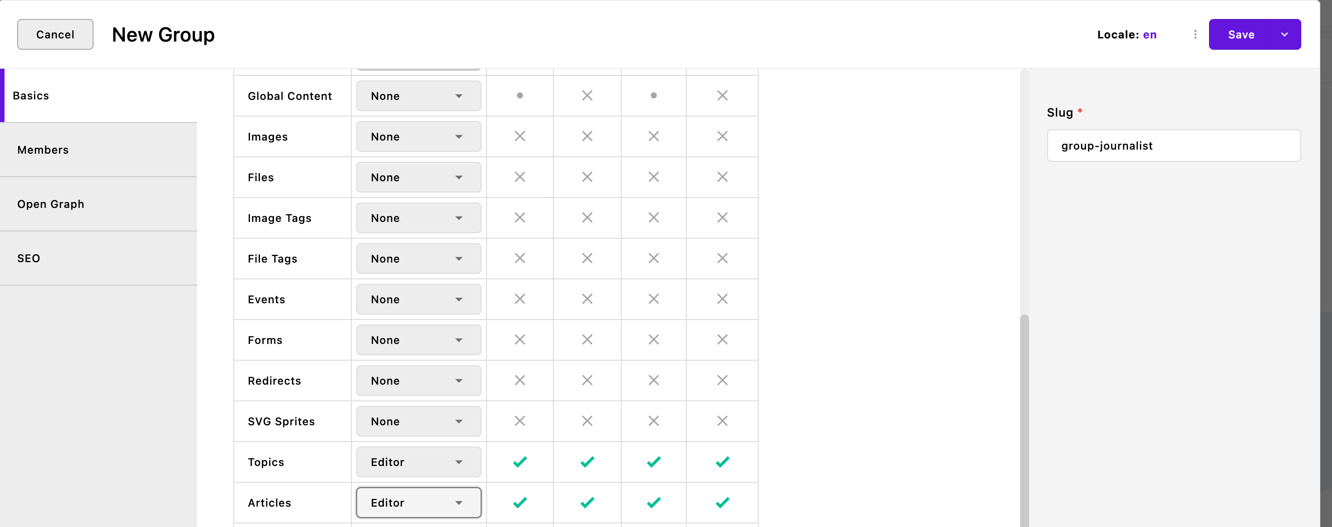Screen dimensions: 1332x527
Task: Click the Slug input field
Action: tap(1174, 146)
